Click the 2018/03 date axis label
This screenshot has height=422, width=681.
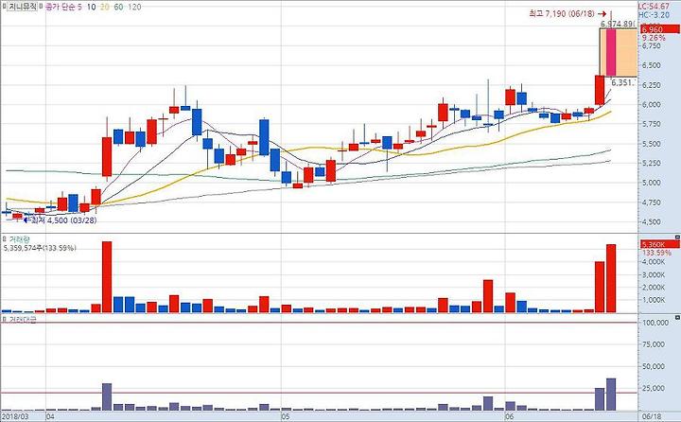click(x=15, y=416)
